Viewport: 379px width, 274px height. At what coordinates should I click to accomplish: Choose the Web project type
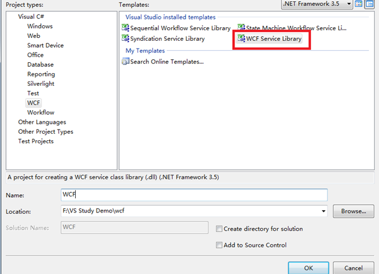pos(34,36)
